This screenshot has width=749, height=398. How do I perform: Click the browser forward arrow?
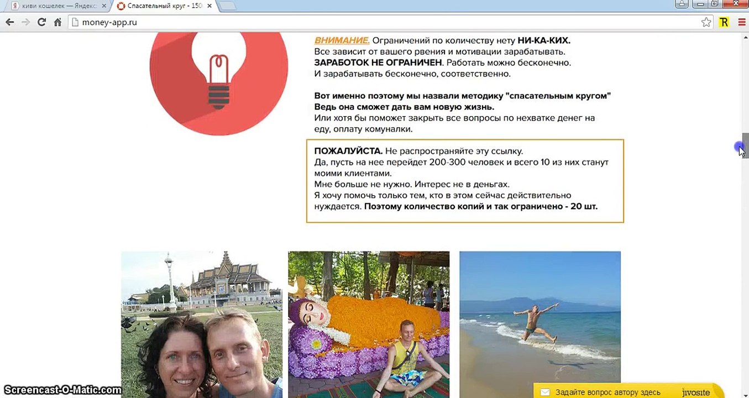25,22
